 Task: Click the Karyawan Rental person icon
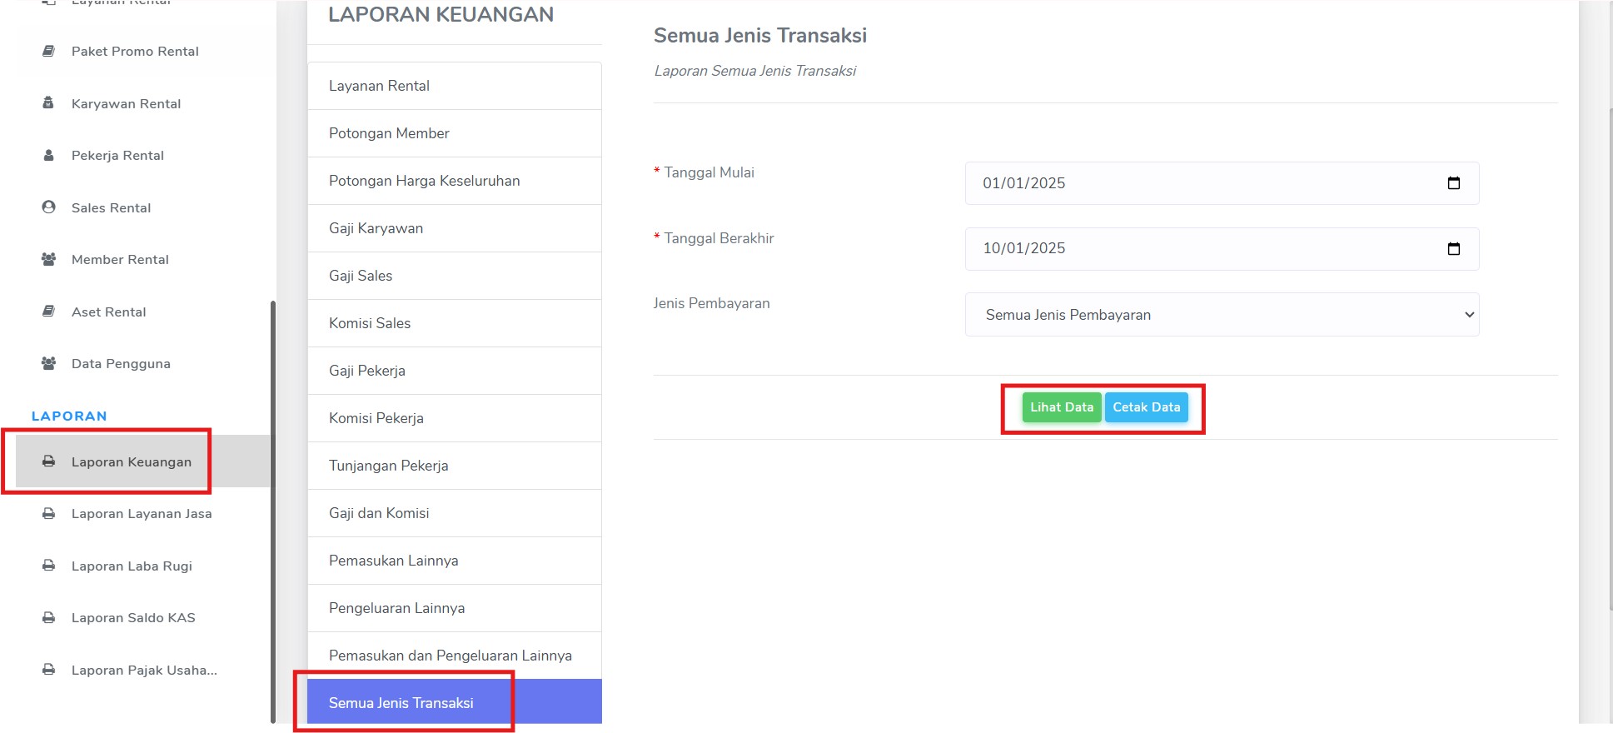click(48, 103)
